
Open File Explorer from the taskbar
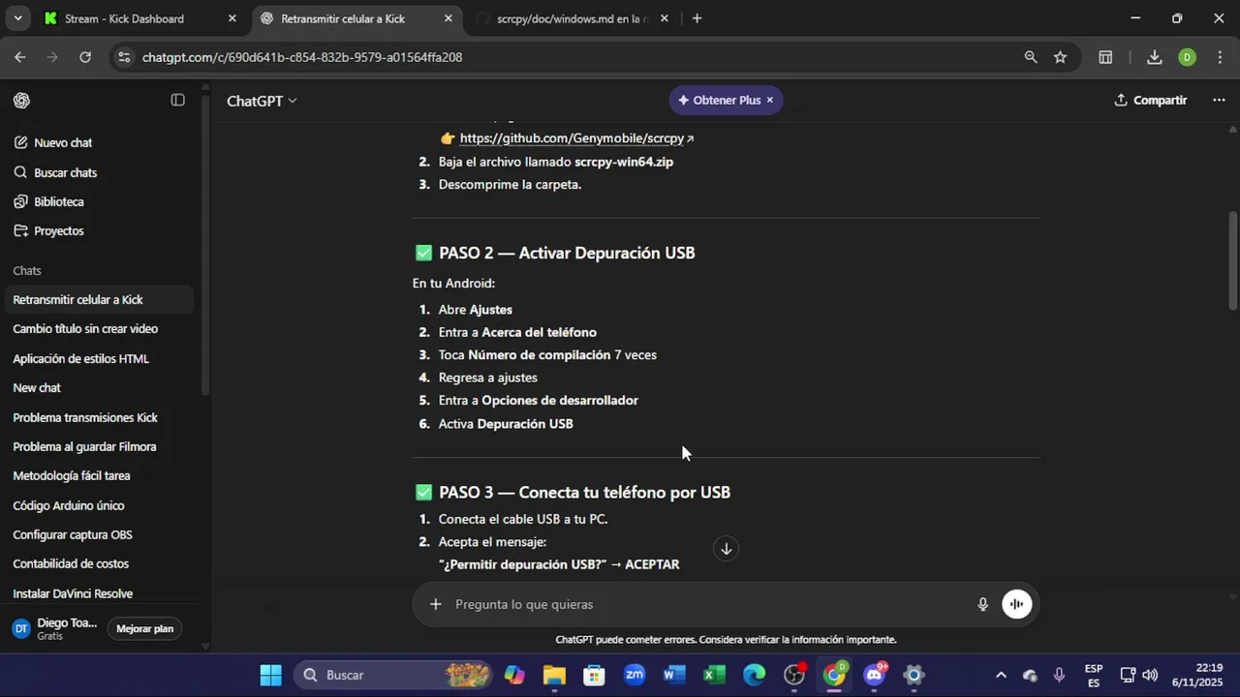point(554,675)
